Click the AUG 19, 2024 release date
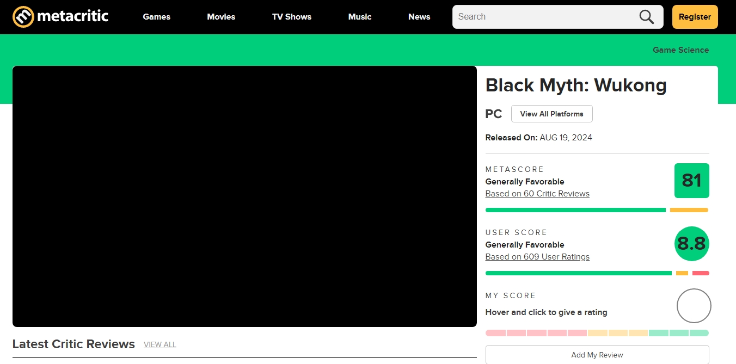736x364 pixels. coord(566,138)
